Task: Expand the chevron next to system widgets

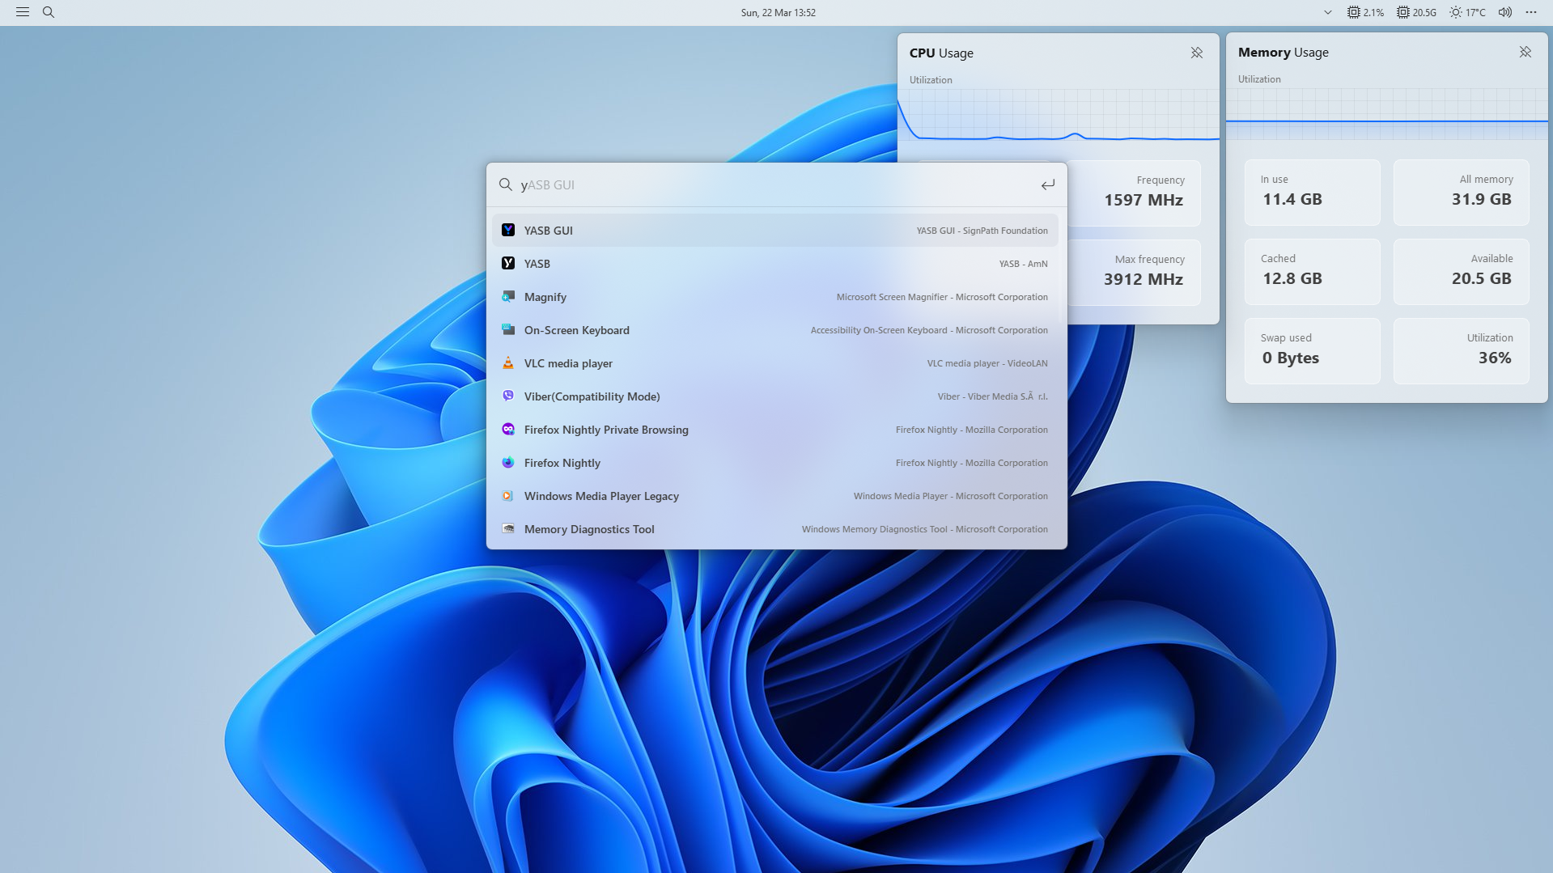Action: [1327, 13]
